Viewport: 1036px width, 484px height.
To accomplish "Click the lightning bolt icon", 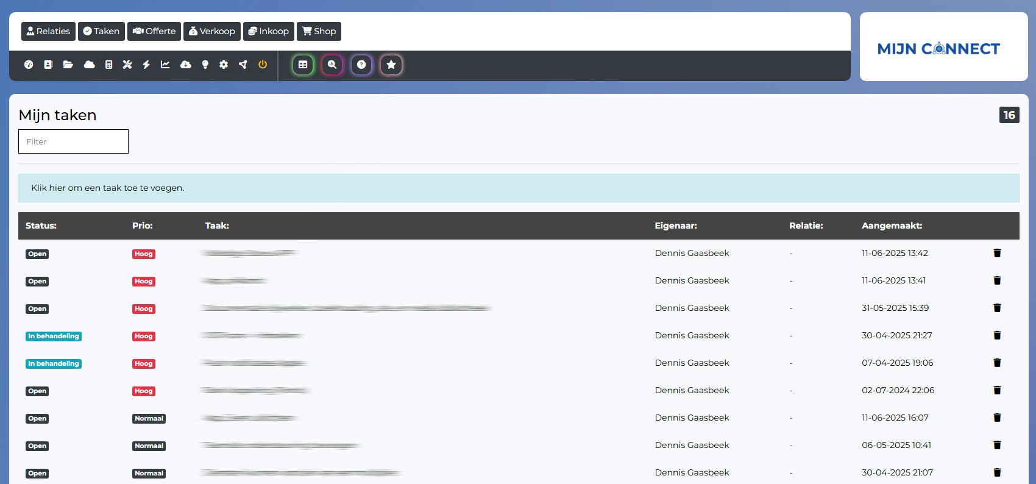I will (146, 65).
